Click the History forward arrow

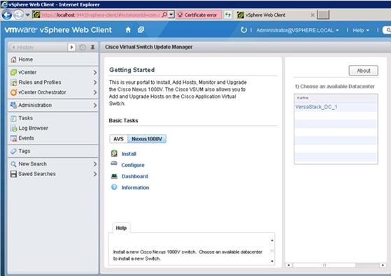coord(71,47)
